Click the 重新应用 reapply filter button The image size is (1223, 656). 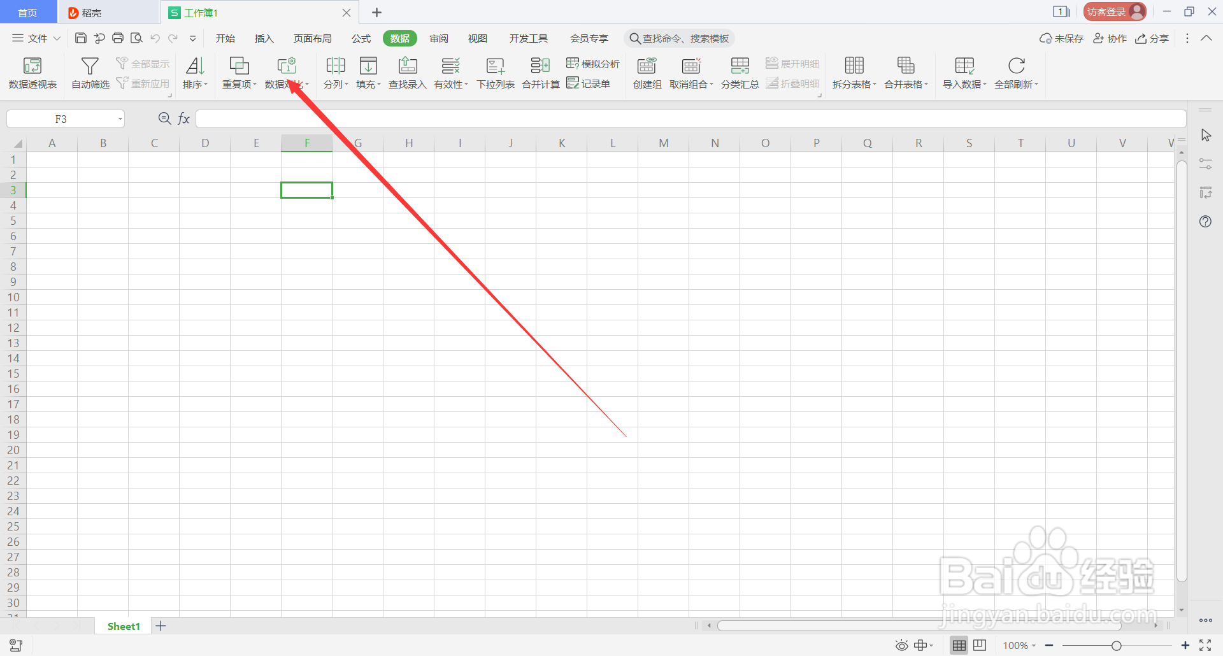point(143,83)
